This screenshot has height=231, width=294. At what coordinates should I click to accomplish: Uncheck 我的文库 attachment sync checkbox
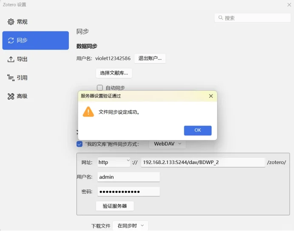coord(79,144)
